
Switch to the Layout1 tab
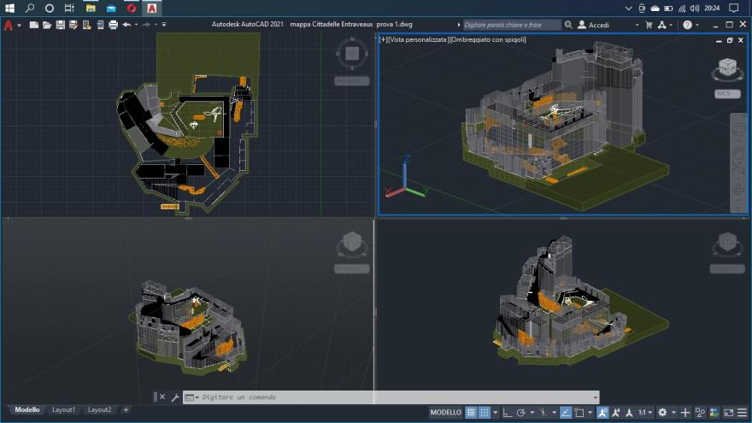pyautogui.click(x=63, y=410)
